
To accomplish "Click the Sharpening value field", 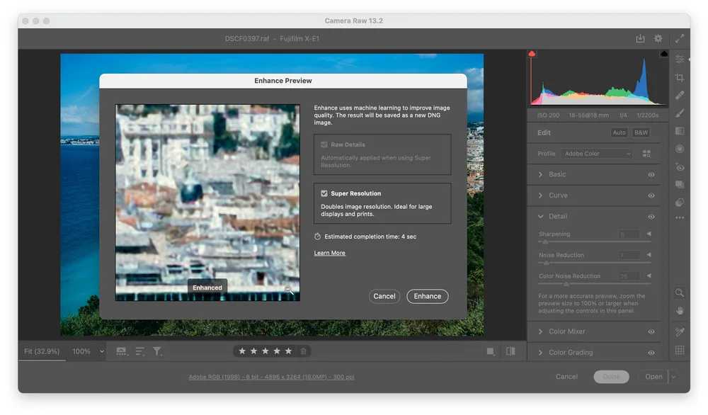I will [x=629, y=234].
